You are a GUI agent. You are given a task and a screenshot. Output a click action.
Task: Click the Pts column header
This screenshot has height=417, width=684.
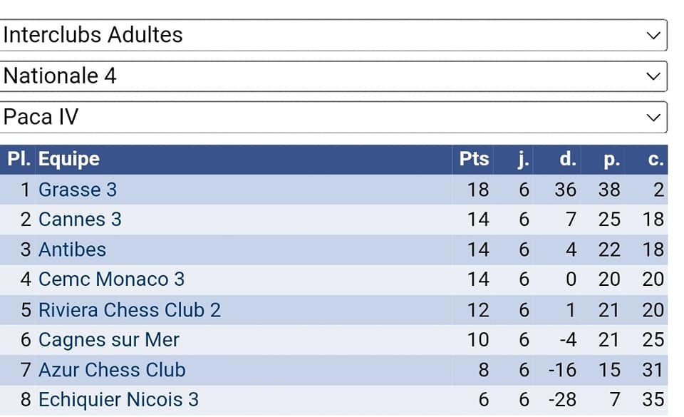click(x=475, y=159)
